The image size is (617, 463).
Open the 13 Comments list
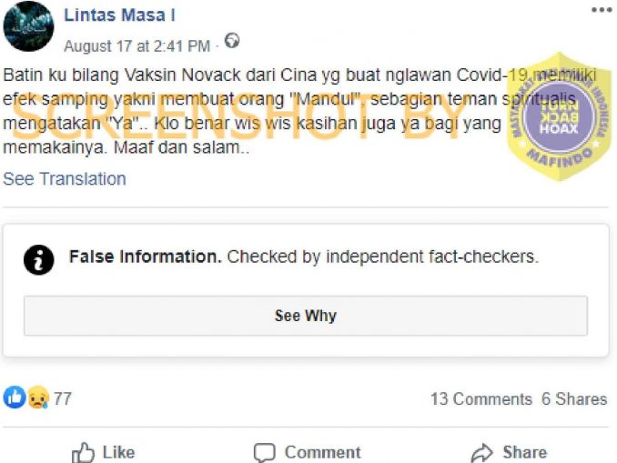[480, 399]
